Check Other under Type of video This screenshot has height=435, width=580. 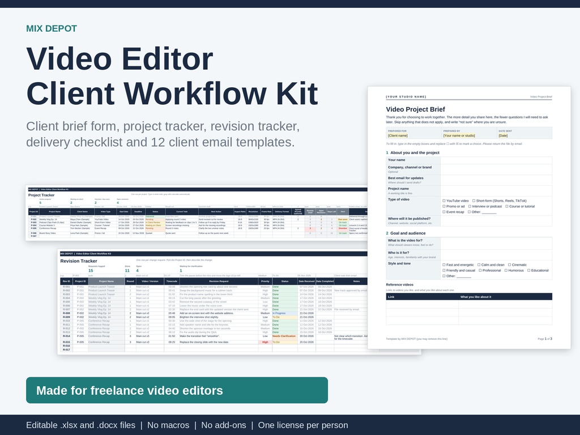(469, 212)
